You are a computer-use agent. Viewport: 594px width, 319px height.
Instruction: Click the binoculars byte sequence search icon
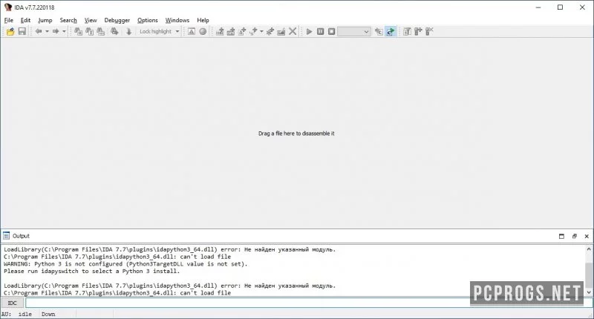click(101, 31)
